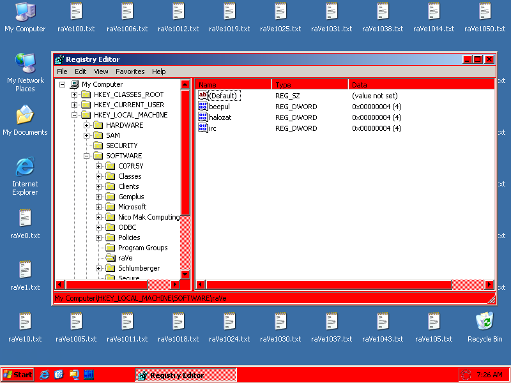Screen dimensions: 511x383
Task: Click tree pane scroll down arrow
Action: coord(185,274)
